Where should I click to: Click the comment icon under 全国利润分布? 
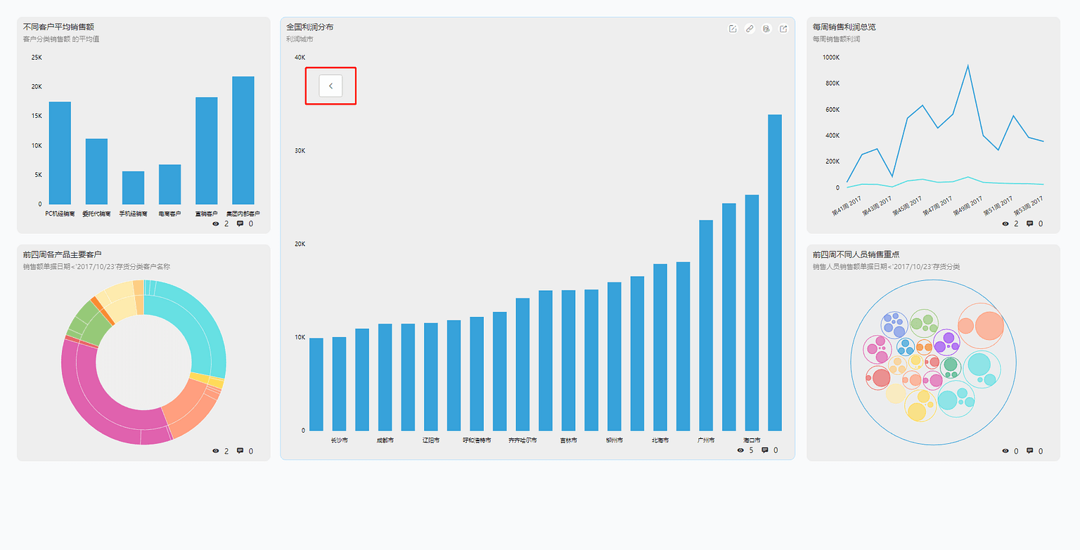click(765, 450)
